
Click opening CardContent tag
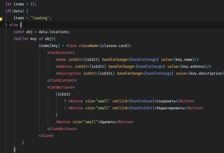click(61, 53)
